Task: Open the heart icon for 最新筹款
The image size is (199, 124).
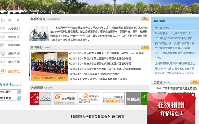Action: tap(3, 71)
